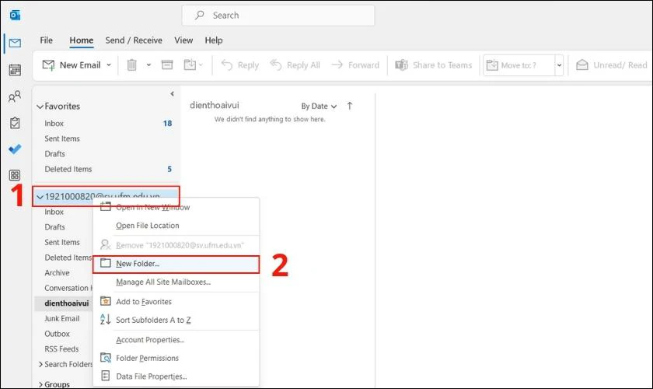Select New Folder... in context menu
This screenshot has height=389, width=653.
pyautogui.click(x=176, y=264)
